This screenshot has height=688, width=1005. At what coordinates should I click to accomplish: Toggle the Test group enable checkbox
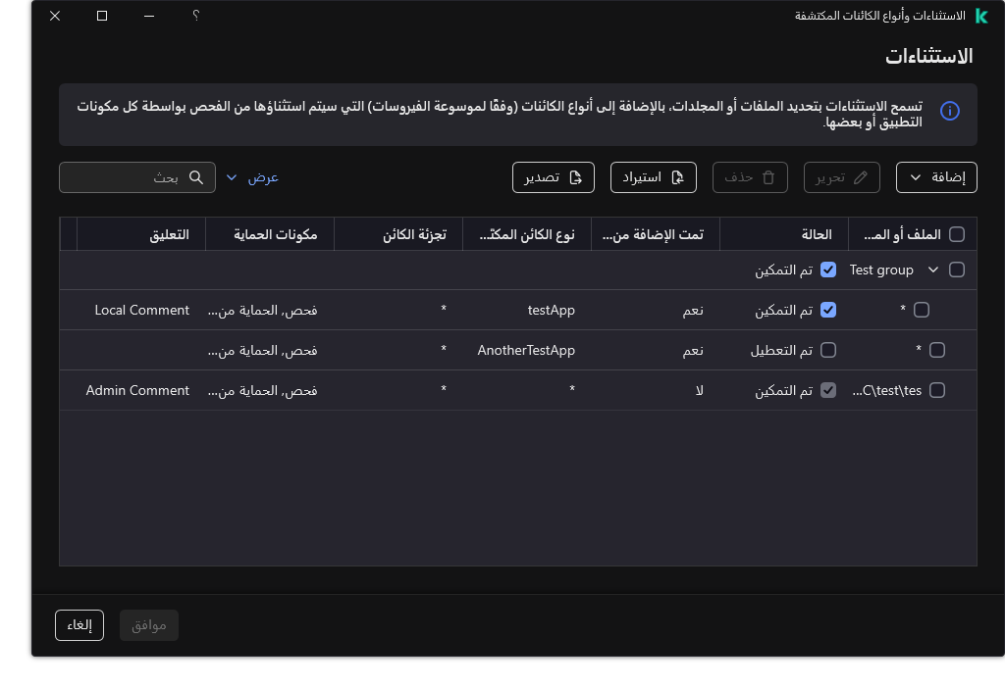pos(827,270)
